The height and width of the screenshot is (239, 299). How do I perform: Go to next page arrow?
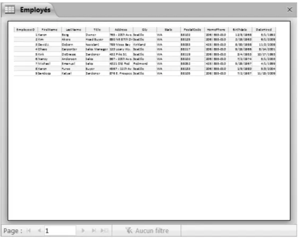point(83,231)
